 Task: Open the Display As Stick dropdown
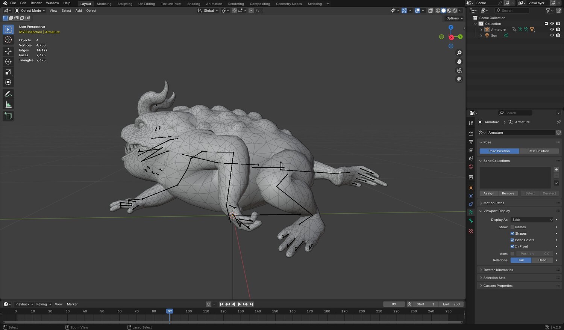pos(532,220)
